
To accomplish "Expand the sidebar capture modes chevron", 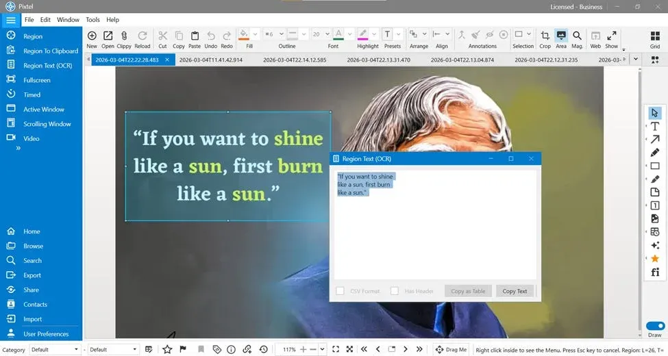I will (18, 148).
